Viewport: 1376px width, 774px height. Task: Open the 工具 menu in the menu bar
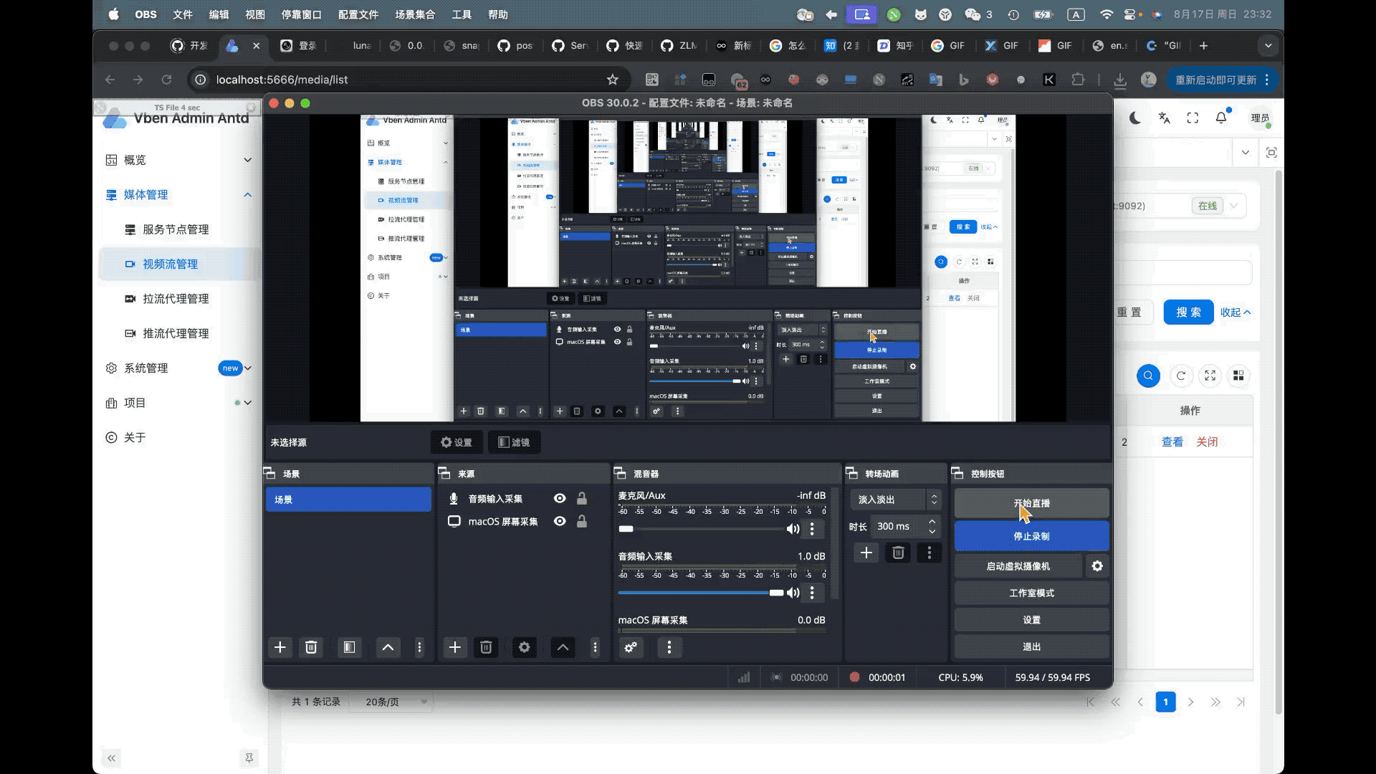[462, 14]
